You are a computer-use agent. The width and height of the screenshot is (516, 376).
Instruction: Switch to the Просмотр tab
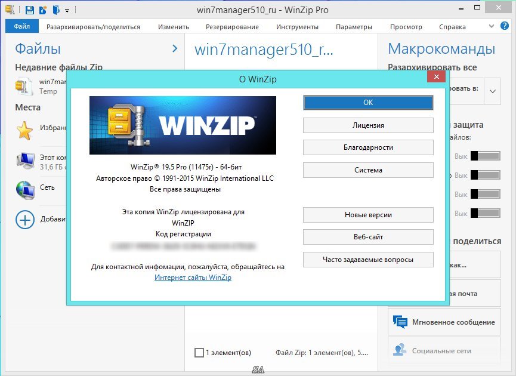point(406,27)
